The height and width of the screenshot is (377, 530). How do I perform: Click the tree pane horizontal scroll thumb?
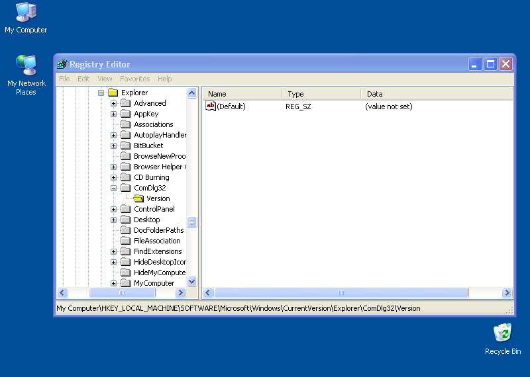point(122,292)
